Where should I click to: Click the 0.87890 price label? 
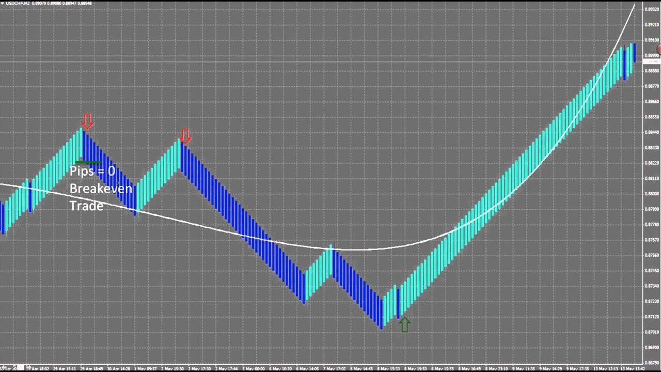652,209
